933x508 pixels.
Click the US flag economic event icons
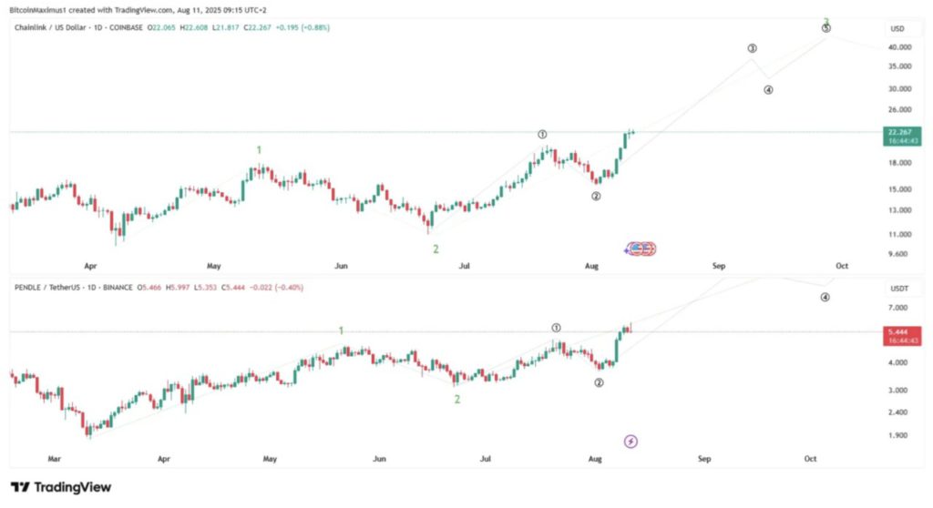[x=640, y=248]
